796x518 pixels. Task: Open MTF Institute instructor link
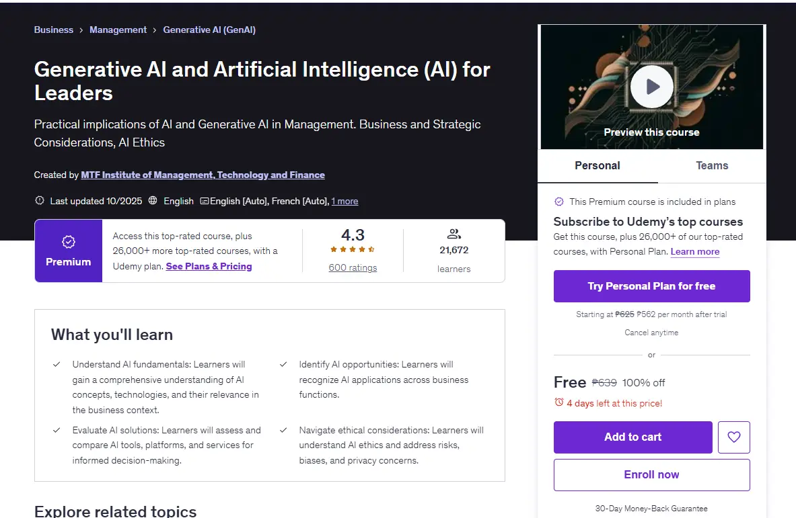tap(203, 175)
